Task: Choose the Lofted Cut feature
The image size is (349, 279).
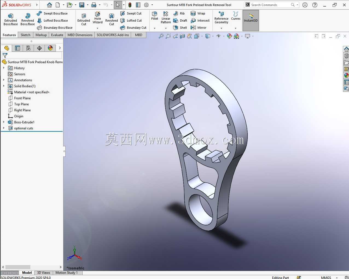Action: [x=131, y=21]
